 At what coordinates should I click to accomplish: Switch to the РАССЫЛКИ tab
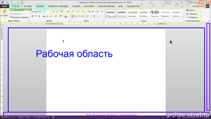click(x=89, y=6)
